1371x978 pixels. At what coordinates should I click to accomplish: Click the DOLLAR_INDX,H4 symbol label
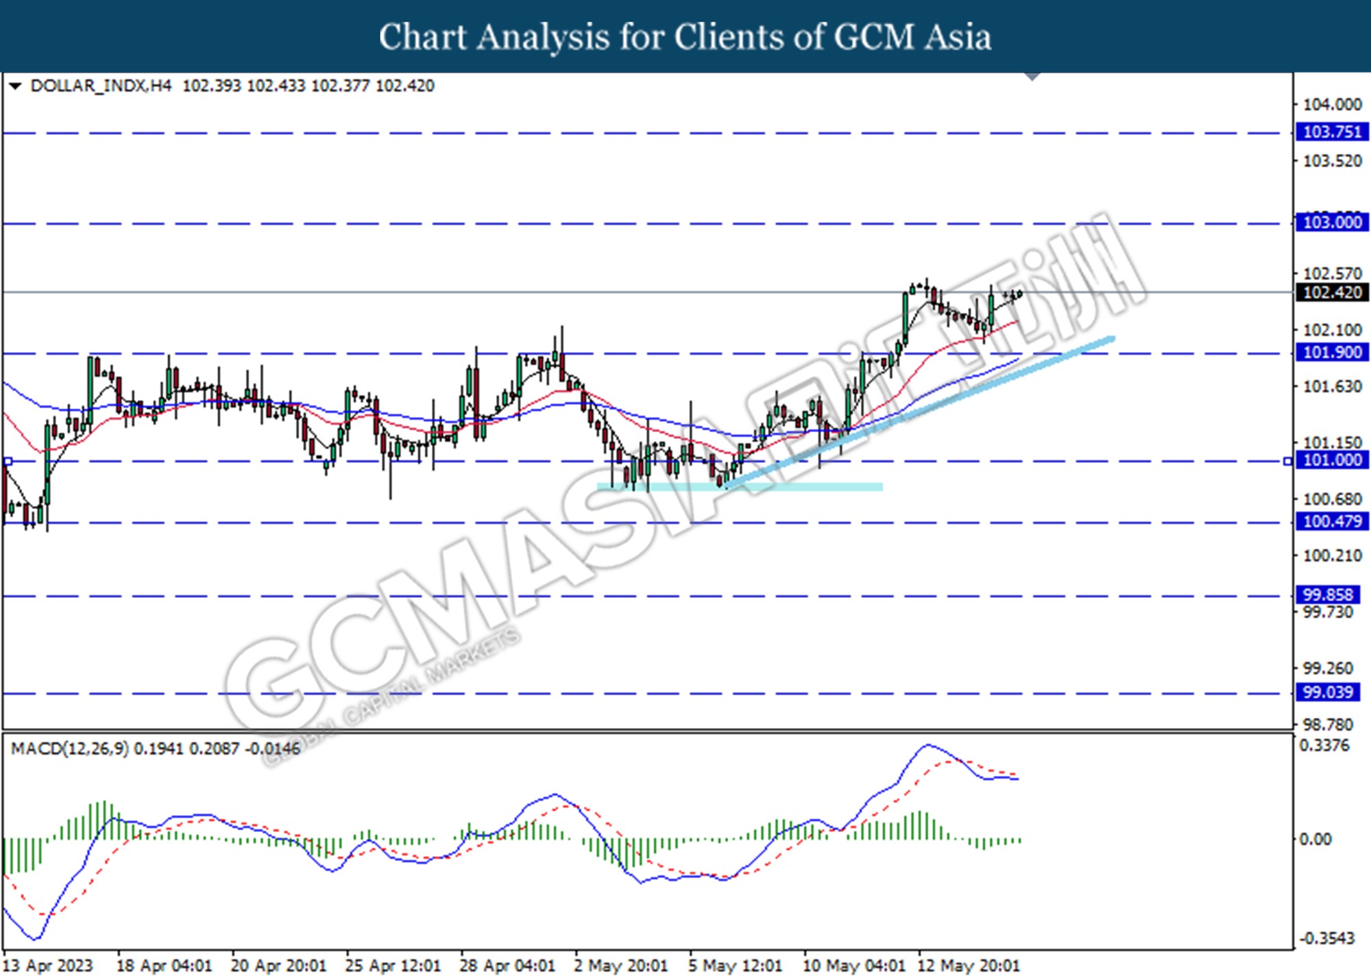[x=101, y=86]
